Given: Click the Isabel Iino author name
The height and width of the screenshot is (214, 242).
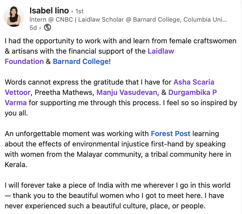Looking at the screenshot, I should point(49,11).
